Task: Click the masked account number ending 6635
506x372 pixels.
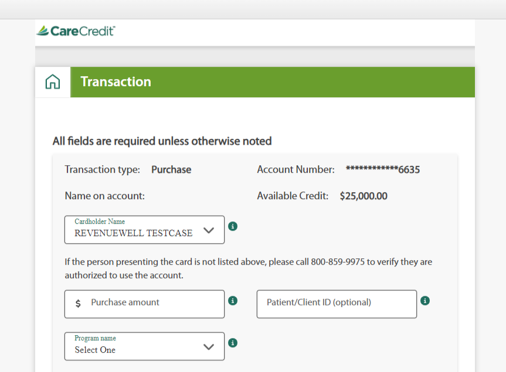Action: 383,169
